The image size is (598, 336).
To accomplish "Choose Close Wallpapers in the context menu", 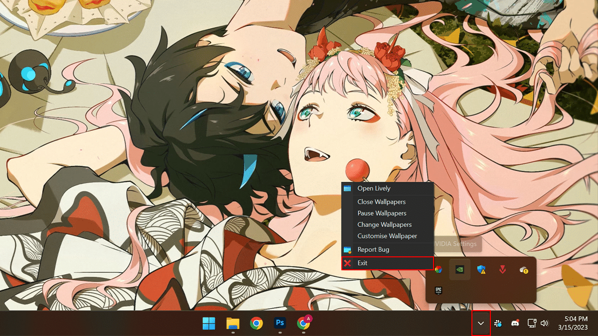I will click(387, 202).
